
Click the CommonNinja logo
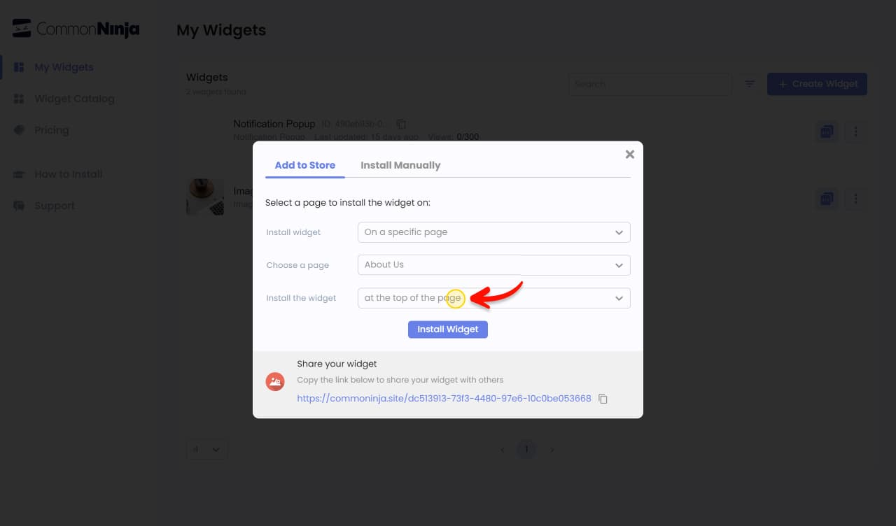coord(76,29)
